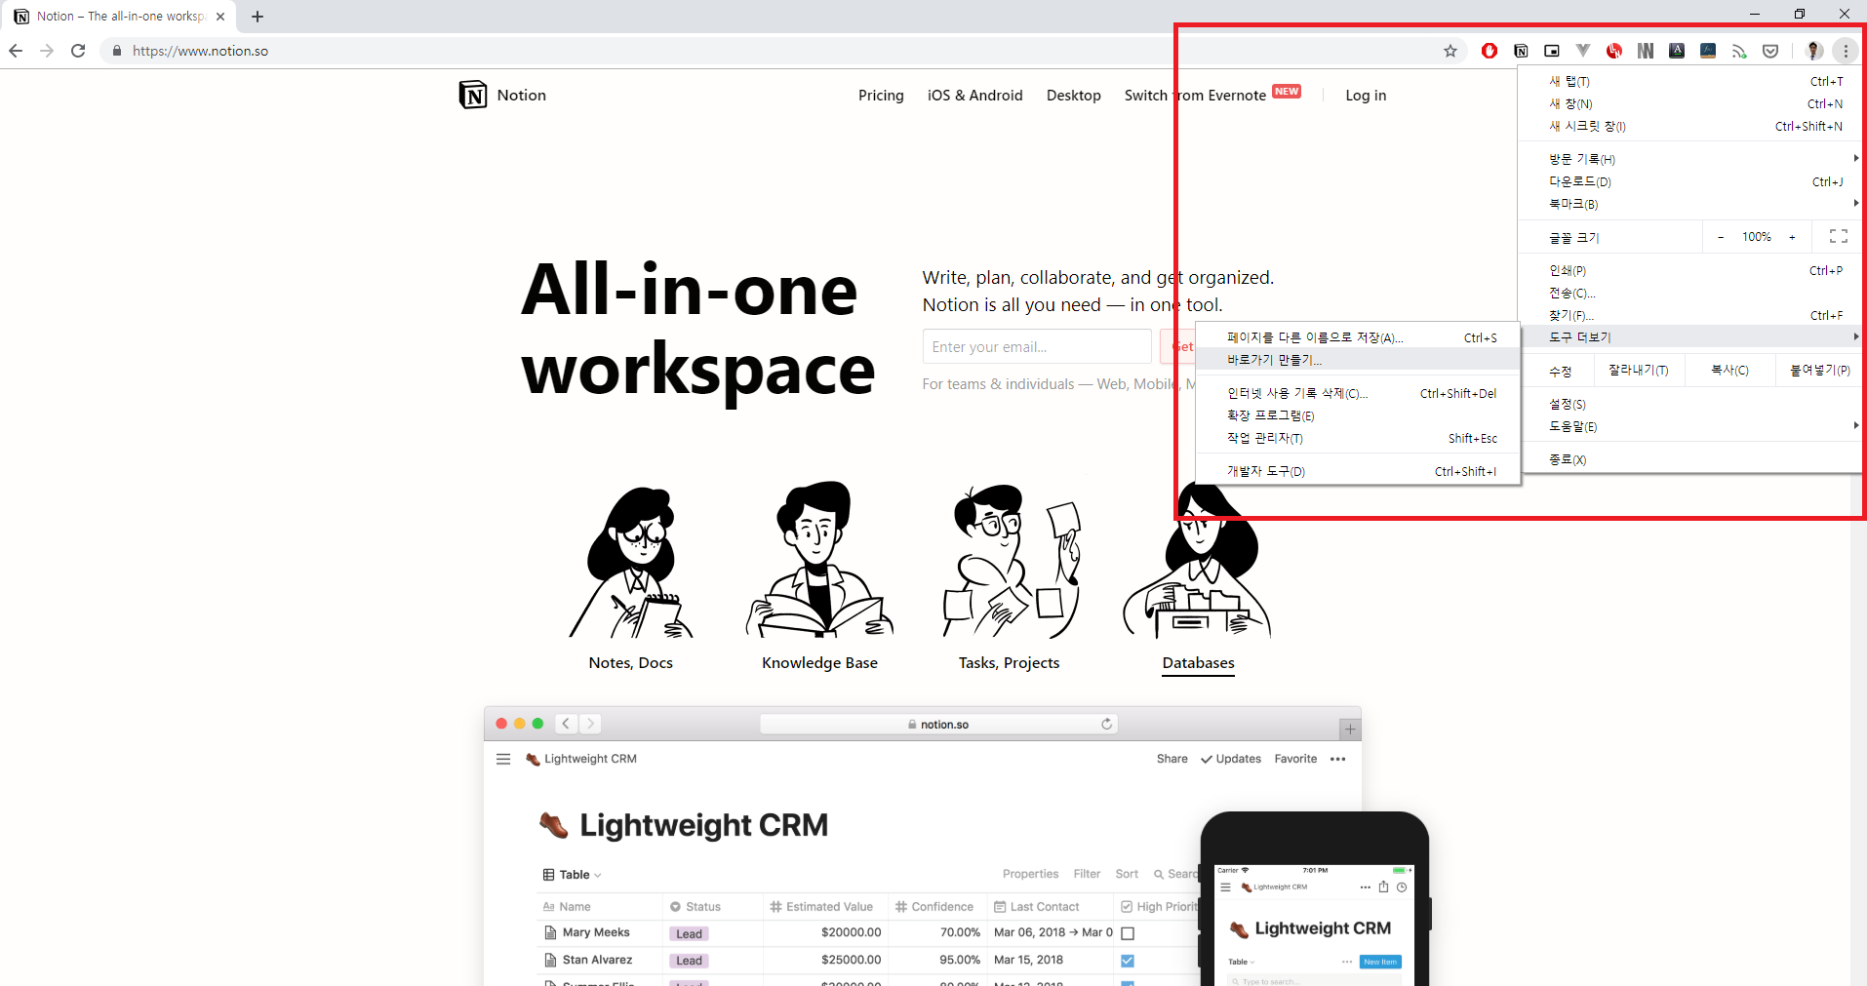Check the High Priority box for Mary Meeks
The height and width of the screenshot is (986, 1867).
pyautogui.click(x=1128, y=933)
